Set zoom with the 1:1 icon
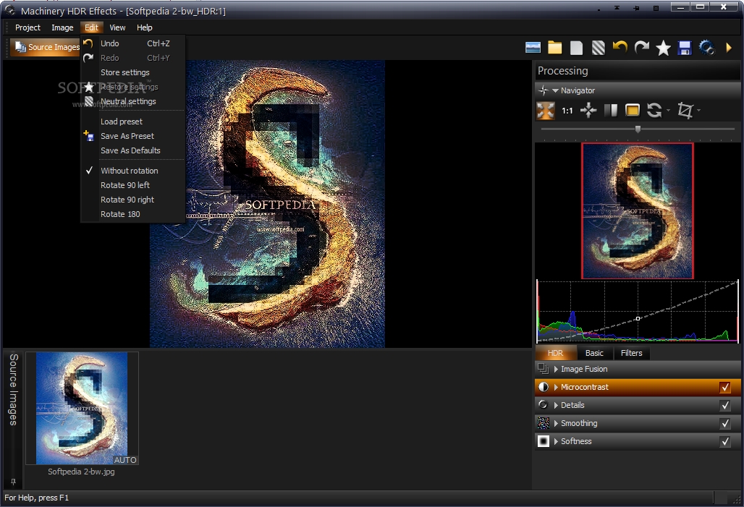 tap(567, 111)
